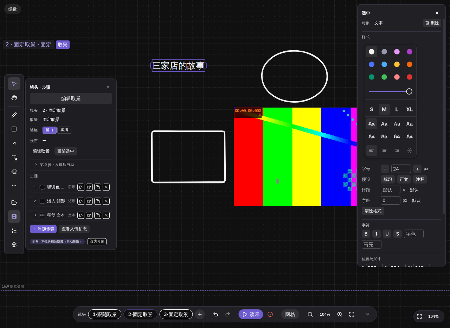Screen dimensions: 450x328
Task: Zoom in using the plus magnifier
Action: [340, 314]
